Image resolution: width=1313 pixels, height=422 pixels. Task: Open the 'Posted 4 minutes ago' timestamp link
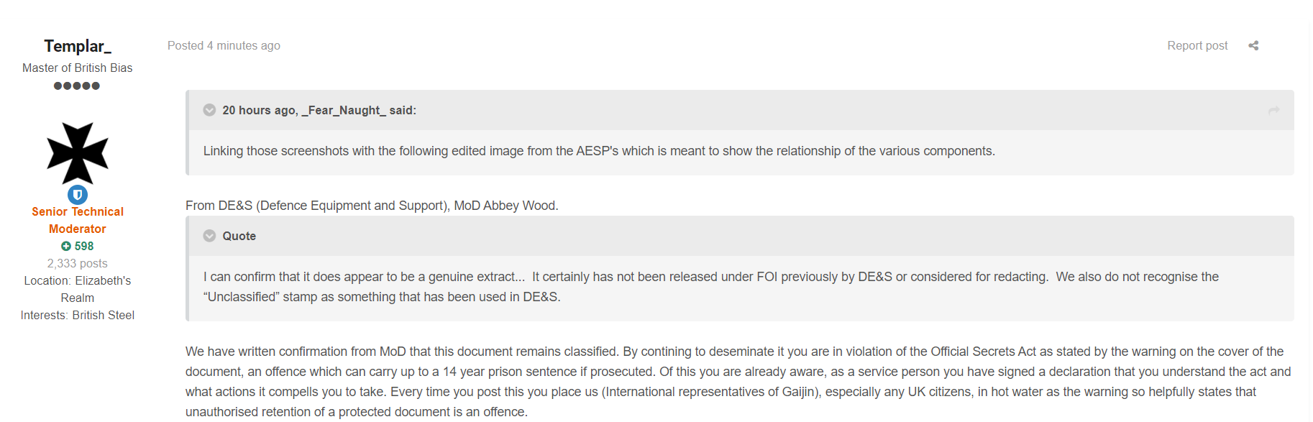[224, 45]
